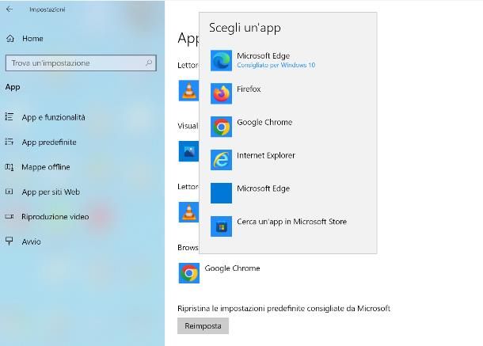Click the Microsoft Store icon
This screenshot has width=483, height=346.
click(221, 226)
